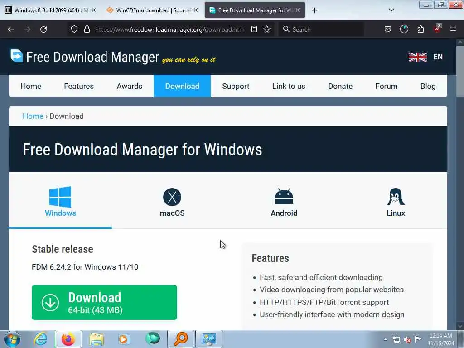Expand the list all tabs chevron
Screen dimensions: 464x348
391,10
